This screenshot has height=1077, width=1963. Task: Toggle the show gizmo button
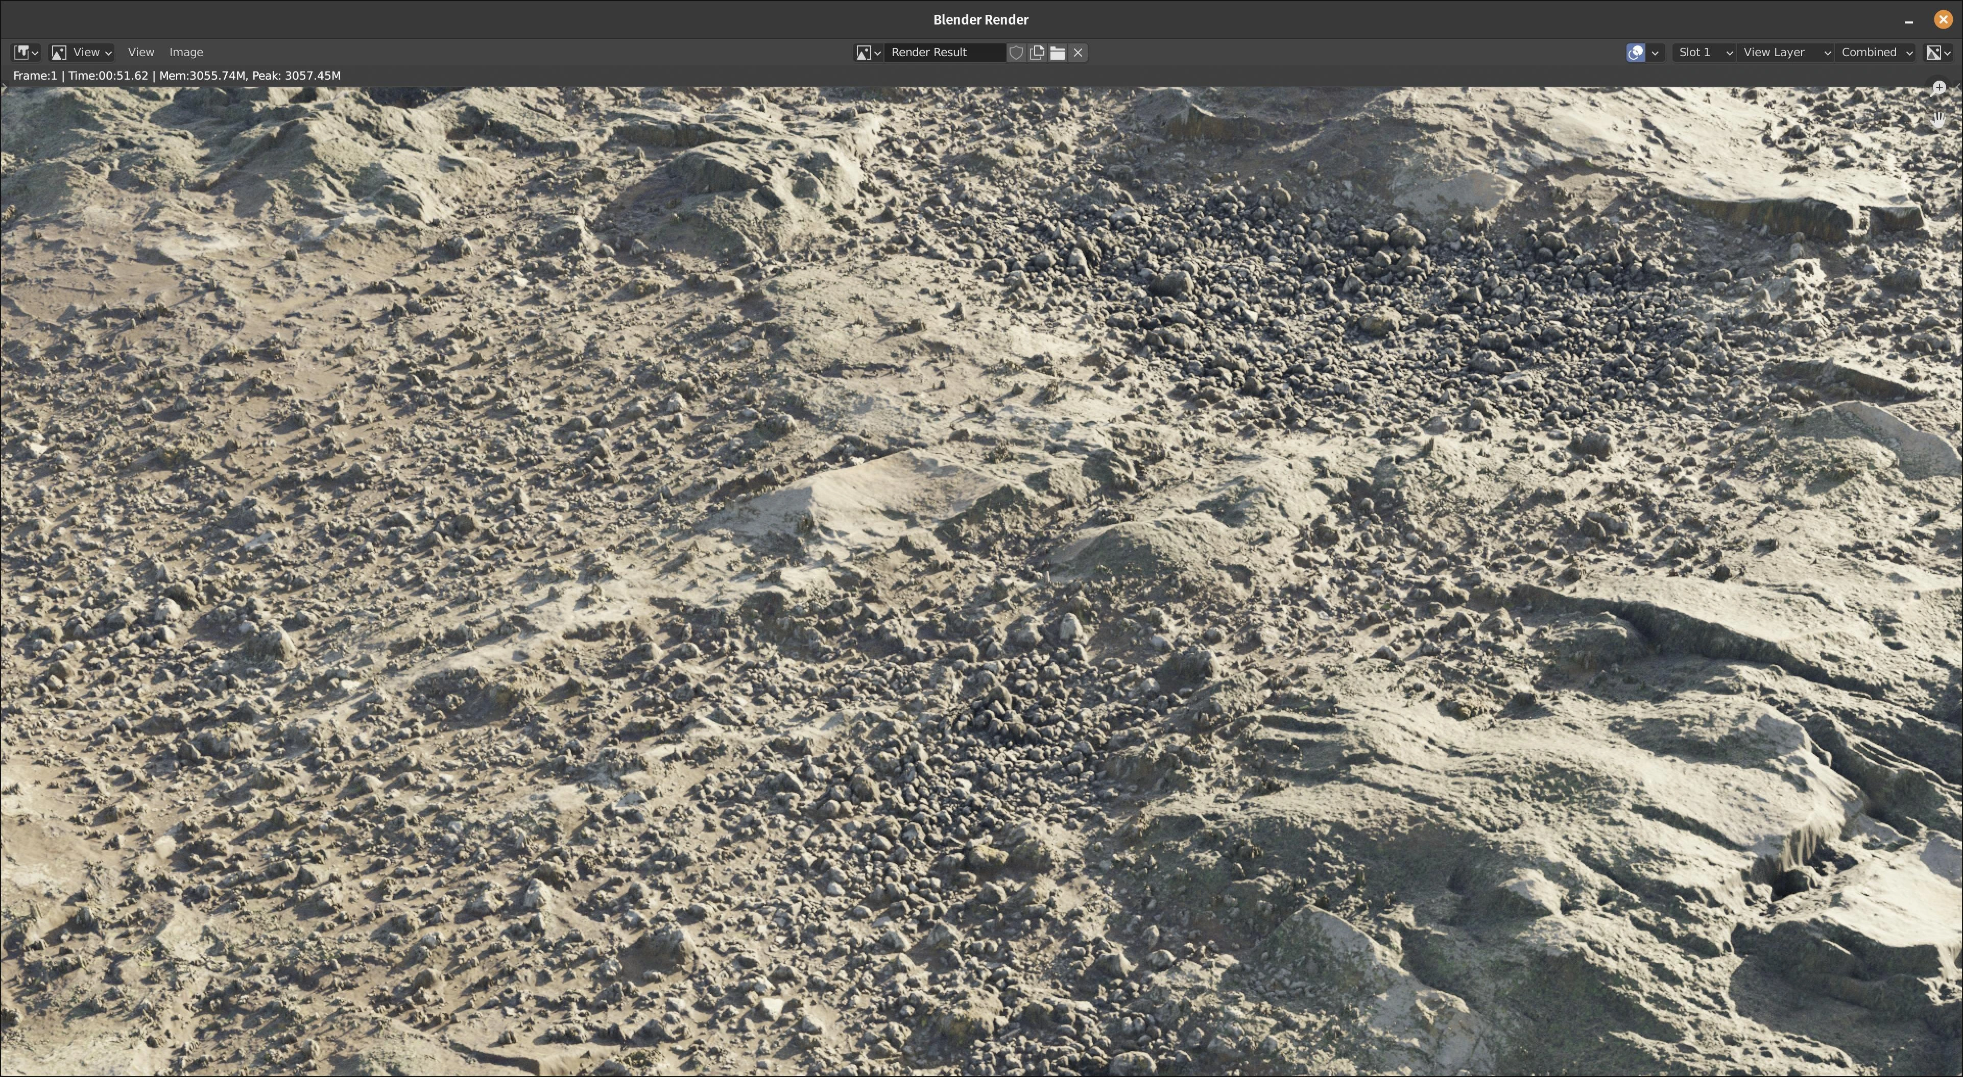[x=1635, y=53]
